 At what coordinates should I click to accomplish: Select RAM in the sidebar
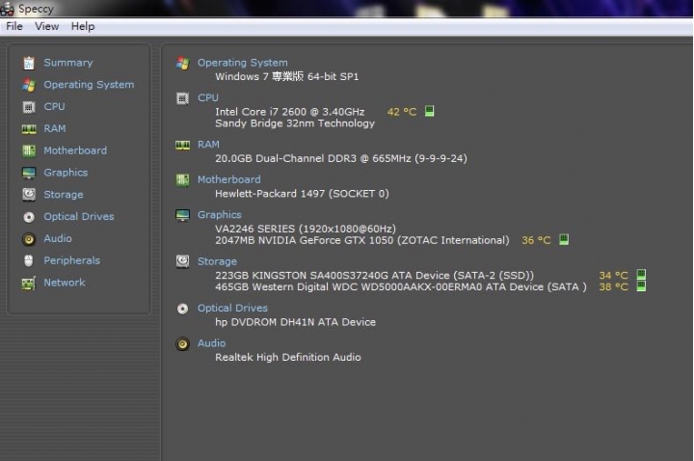(x=54, y=129)
